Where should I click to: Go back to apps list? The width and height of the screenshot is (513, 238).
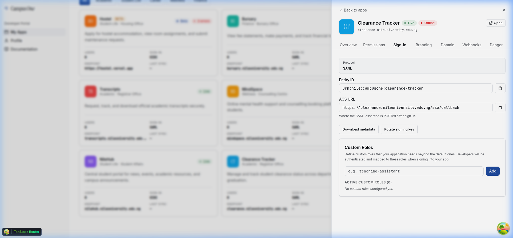click(353, 10)
